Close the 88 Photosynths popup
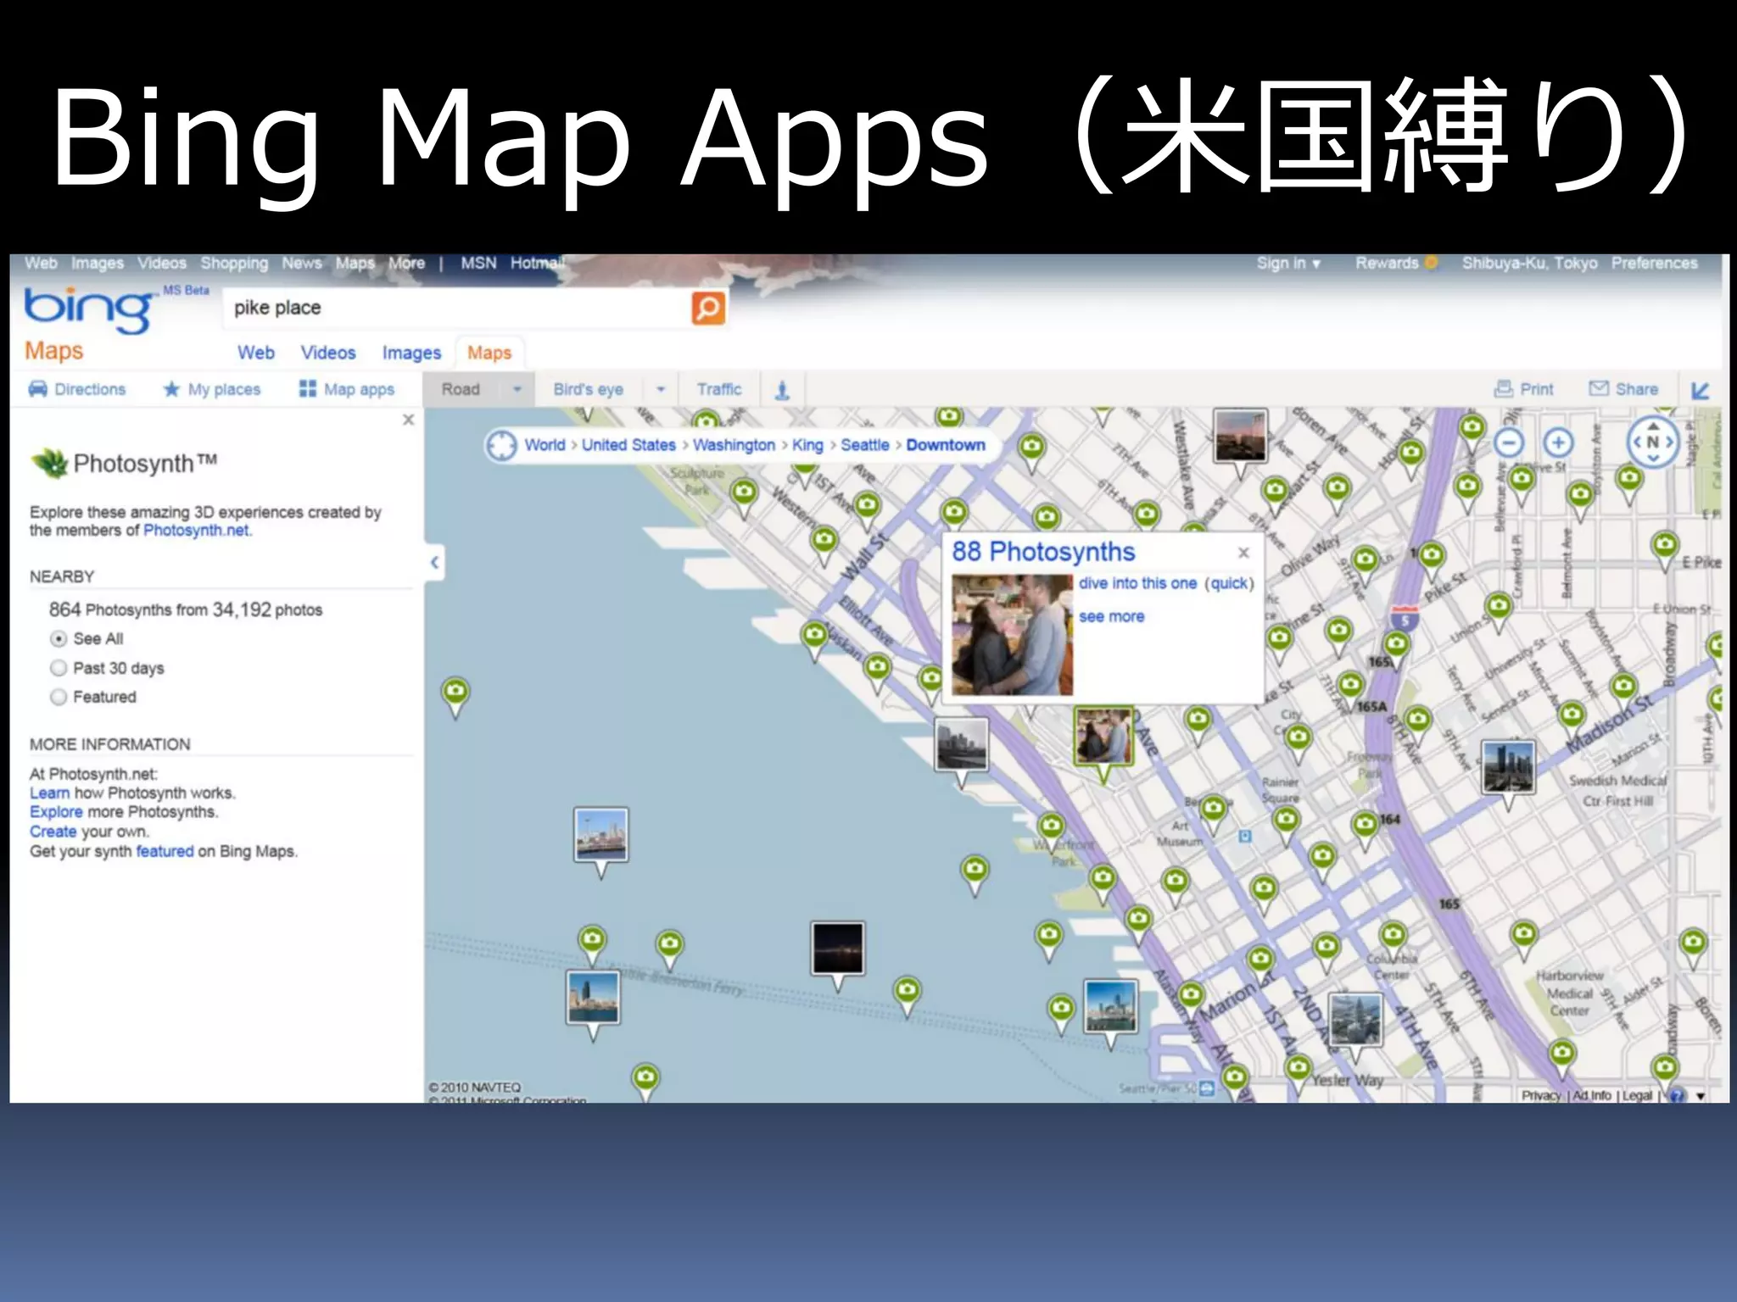The width and height of the screenshot is (1737, 1302). click(1243, 553)
